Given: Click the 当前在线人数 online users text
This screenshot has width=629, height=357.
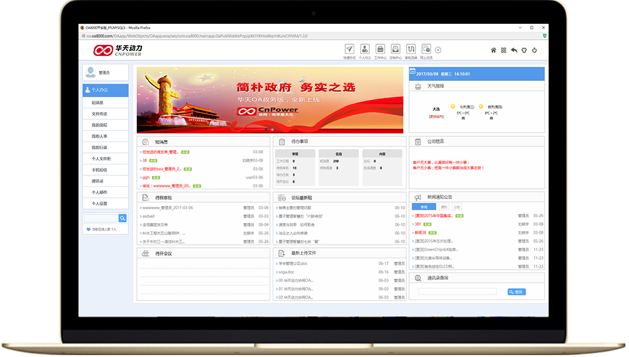Looking at the screenshot, I should (x=104, y=229).
